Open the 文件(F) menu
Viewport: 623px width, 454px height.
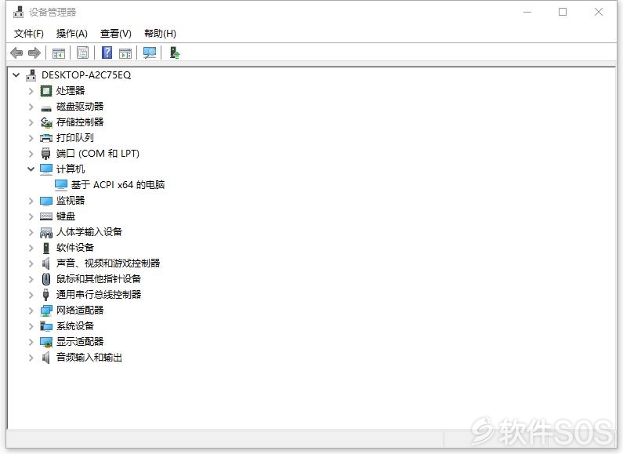click(29, 34)
